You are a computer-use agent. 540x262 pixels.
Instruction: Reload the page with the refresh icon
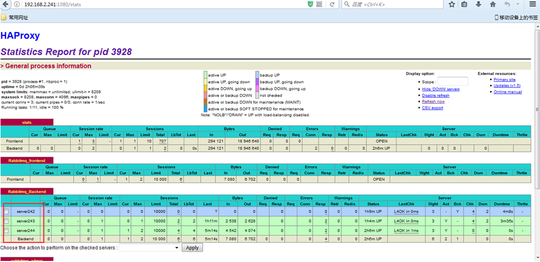331,4
